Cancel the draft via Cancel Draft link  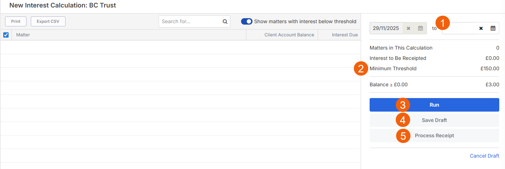coord(484,156)
